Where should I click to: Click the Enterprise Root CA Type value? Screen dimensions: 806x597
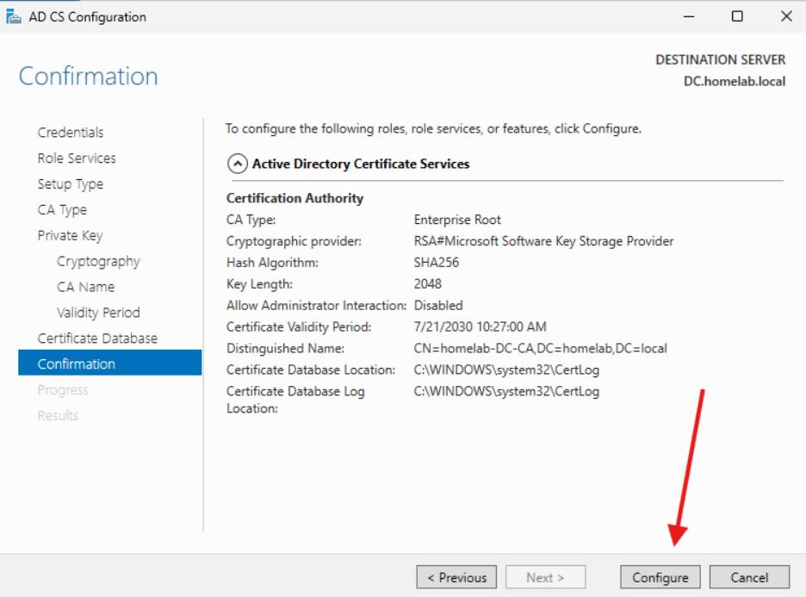pos(457,219)
